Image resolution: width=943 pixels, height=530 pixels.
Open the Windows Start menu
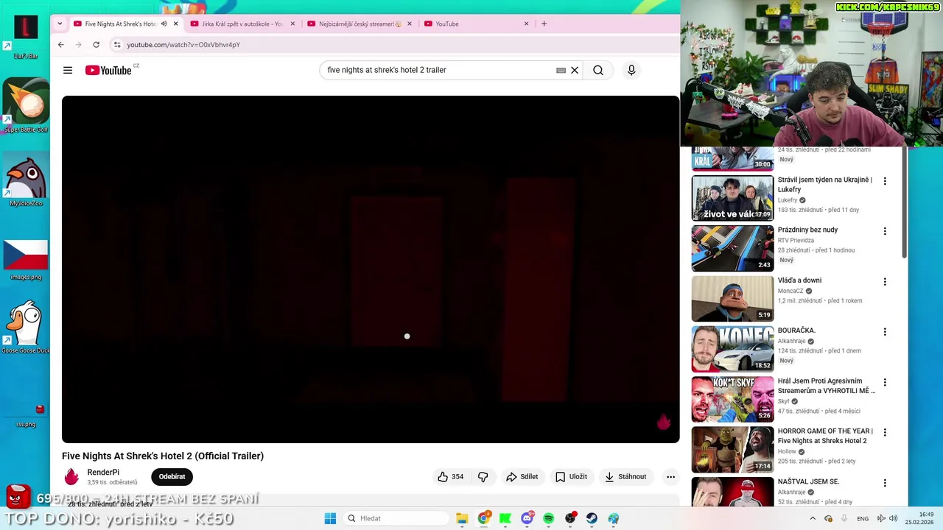pos(330,518)
